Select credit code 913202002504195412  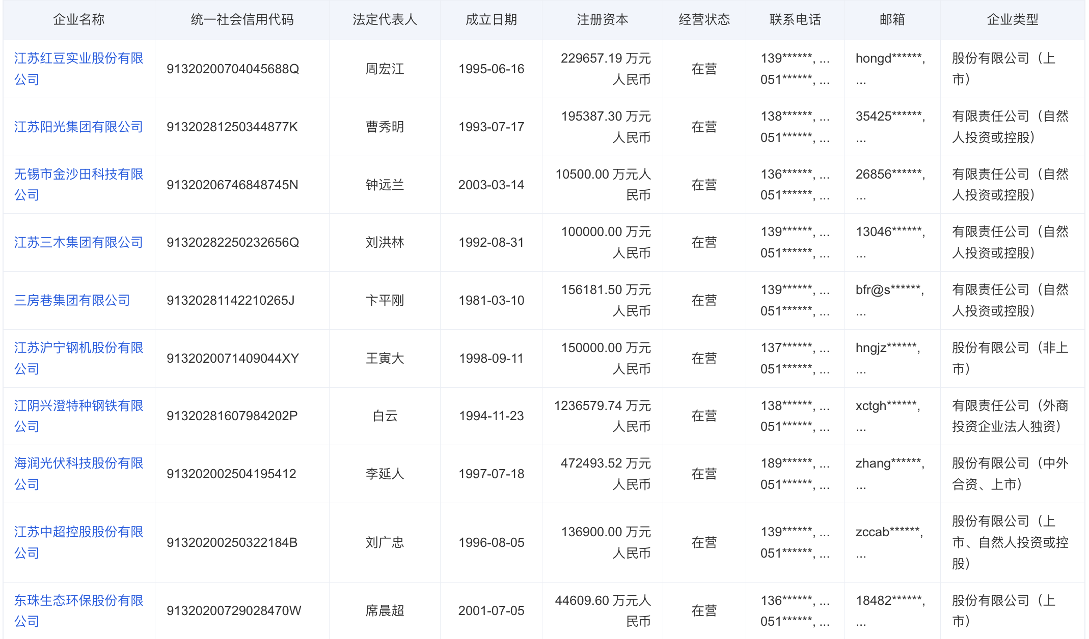click(231, 474)
